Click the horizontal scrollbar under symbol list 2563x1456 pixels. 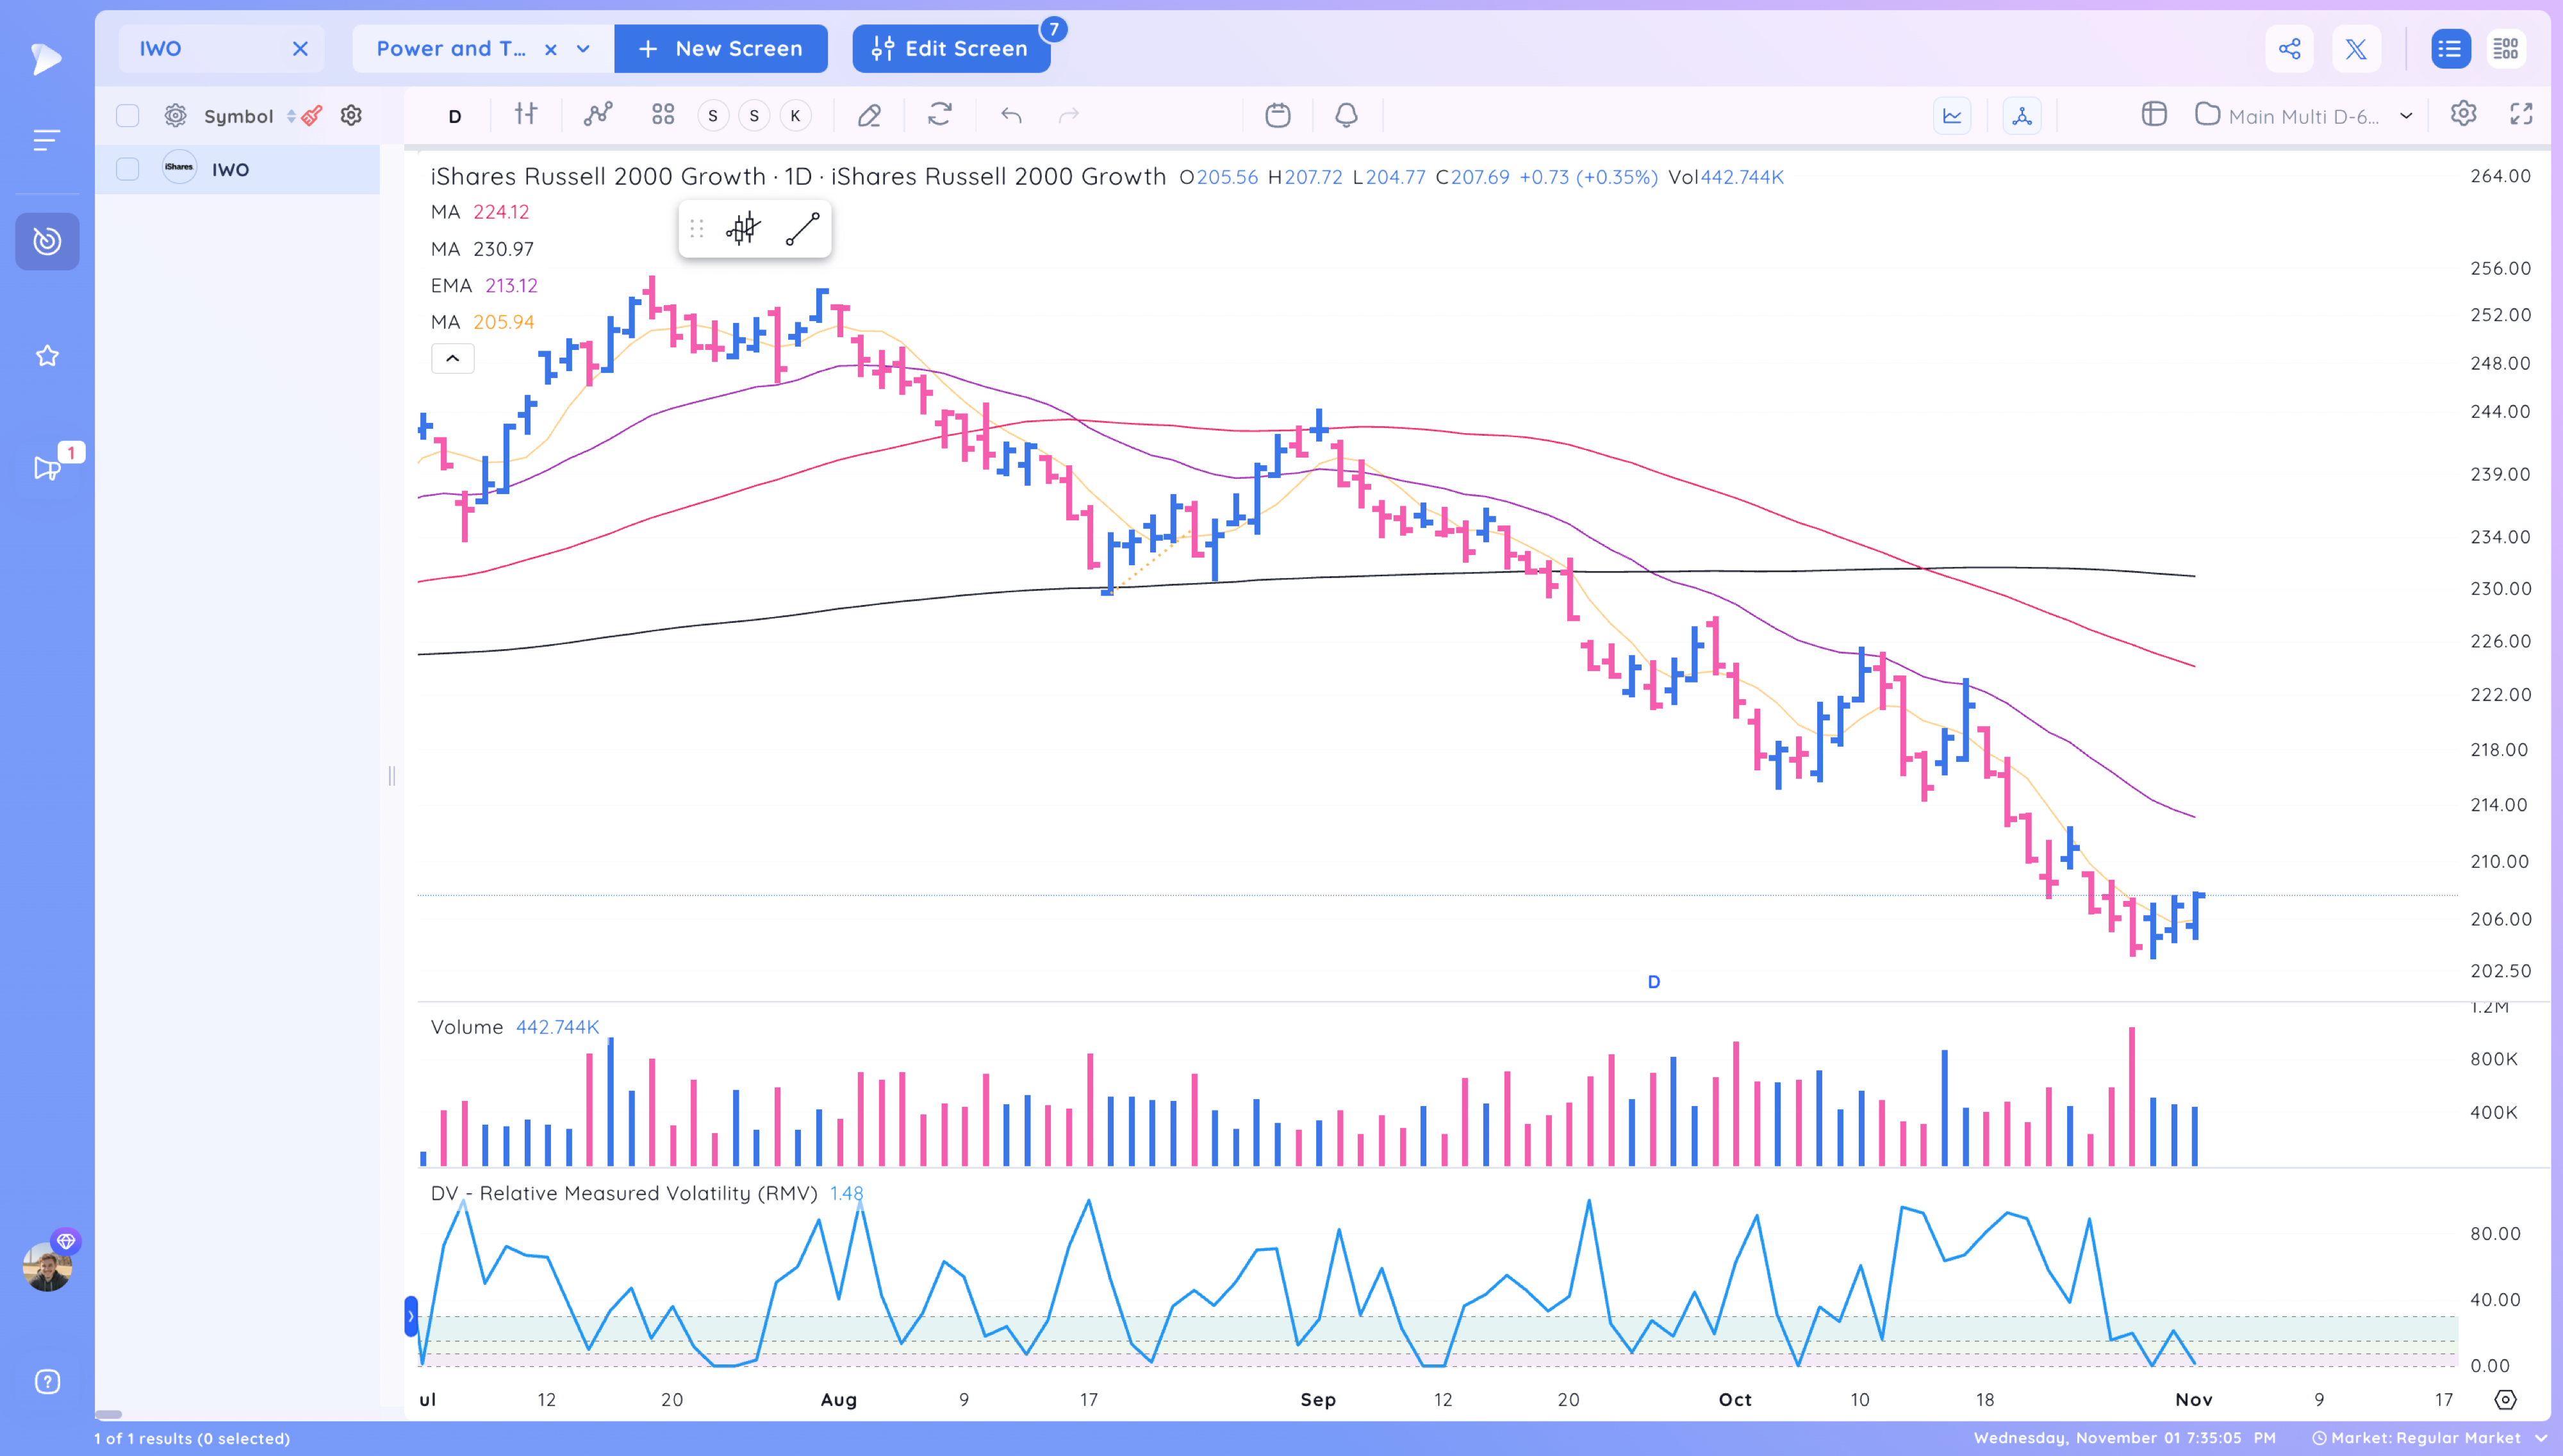(x=109, y=1414)
